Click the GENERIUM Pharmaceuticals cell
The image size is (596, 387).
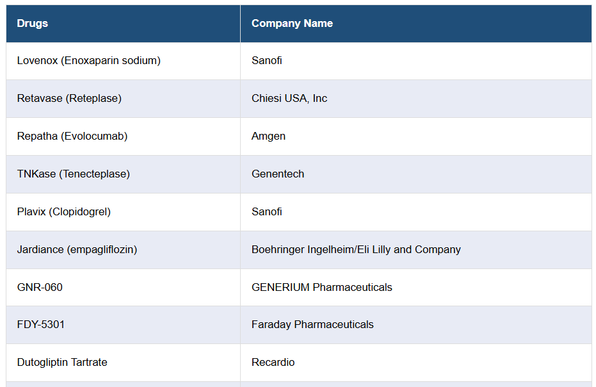click(322, 287)
